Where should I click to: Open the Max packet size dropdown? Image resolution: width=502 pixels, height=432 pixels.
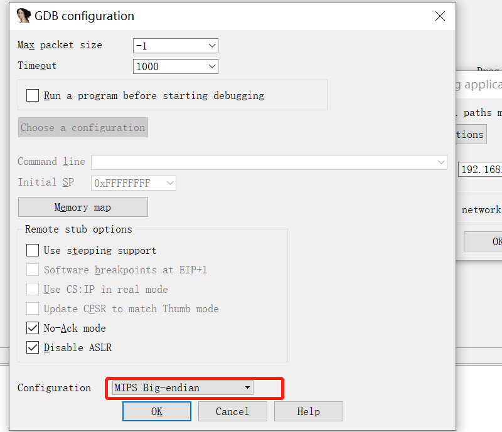[x=212, y=46]
